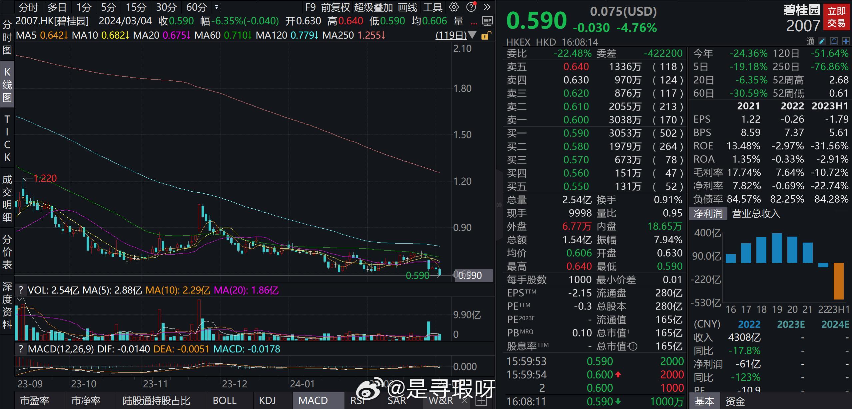The height and width of the screenshot is (409, 852).
Task: Click the 总市值 info circle icon
Action: [x=633, y=347]
